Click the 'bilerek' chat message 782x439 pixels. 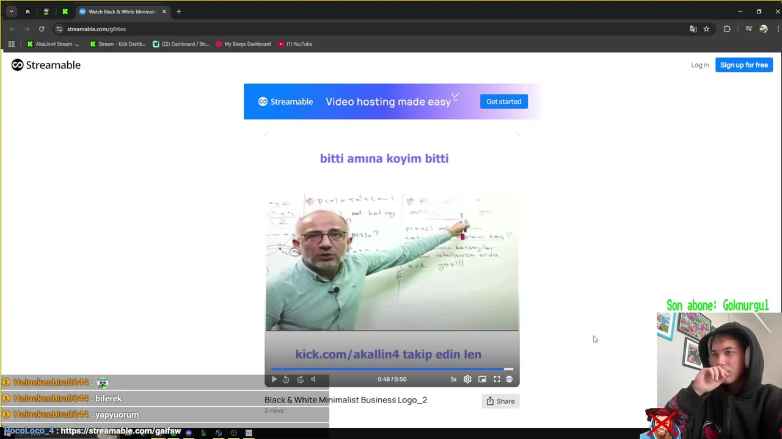click(x=109, y=399)
